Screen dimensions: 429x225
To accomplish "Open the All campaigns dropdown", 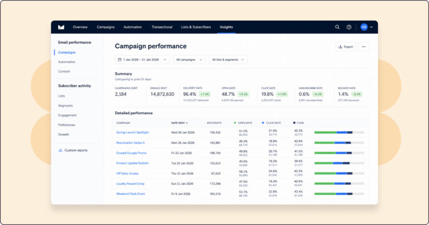I will [189, 59].
